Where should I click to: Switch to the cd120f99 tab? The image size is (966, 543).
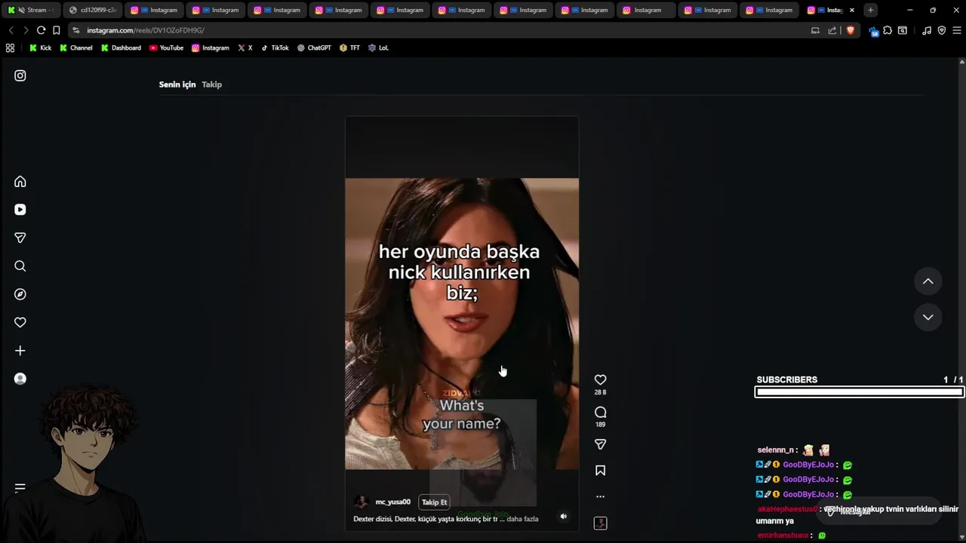click(x=92, y=10)
